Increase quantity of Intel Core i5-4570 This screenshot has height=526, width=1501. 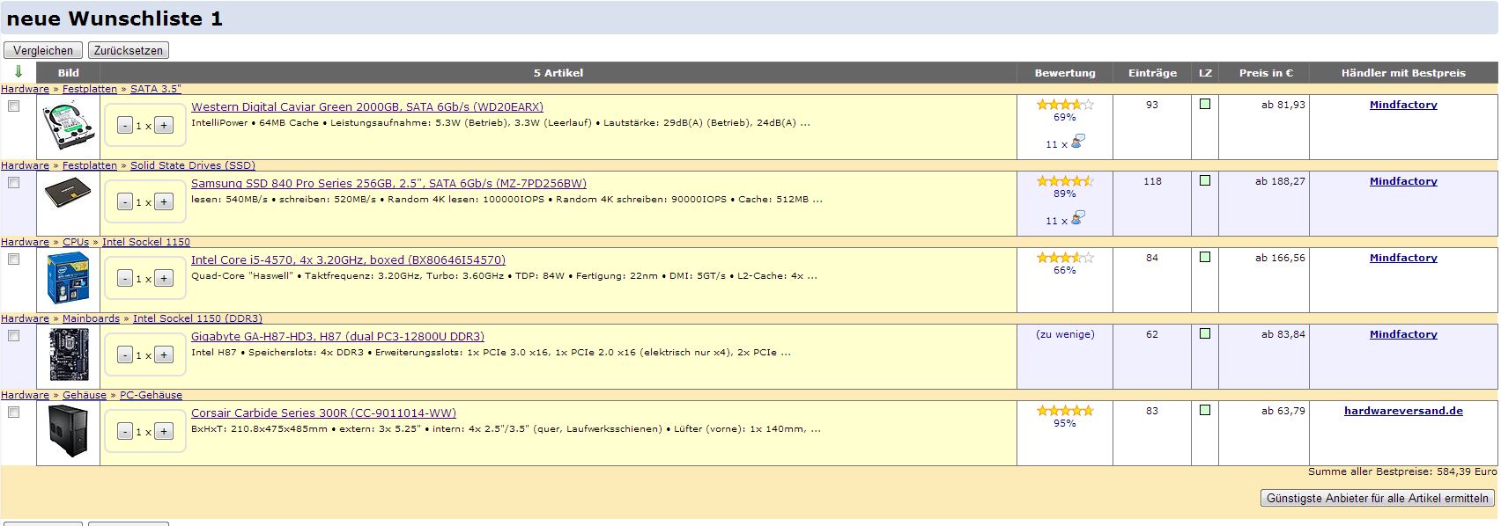164,279
